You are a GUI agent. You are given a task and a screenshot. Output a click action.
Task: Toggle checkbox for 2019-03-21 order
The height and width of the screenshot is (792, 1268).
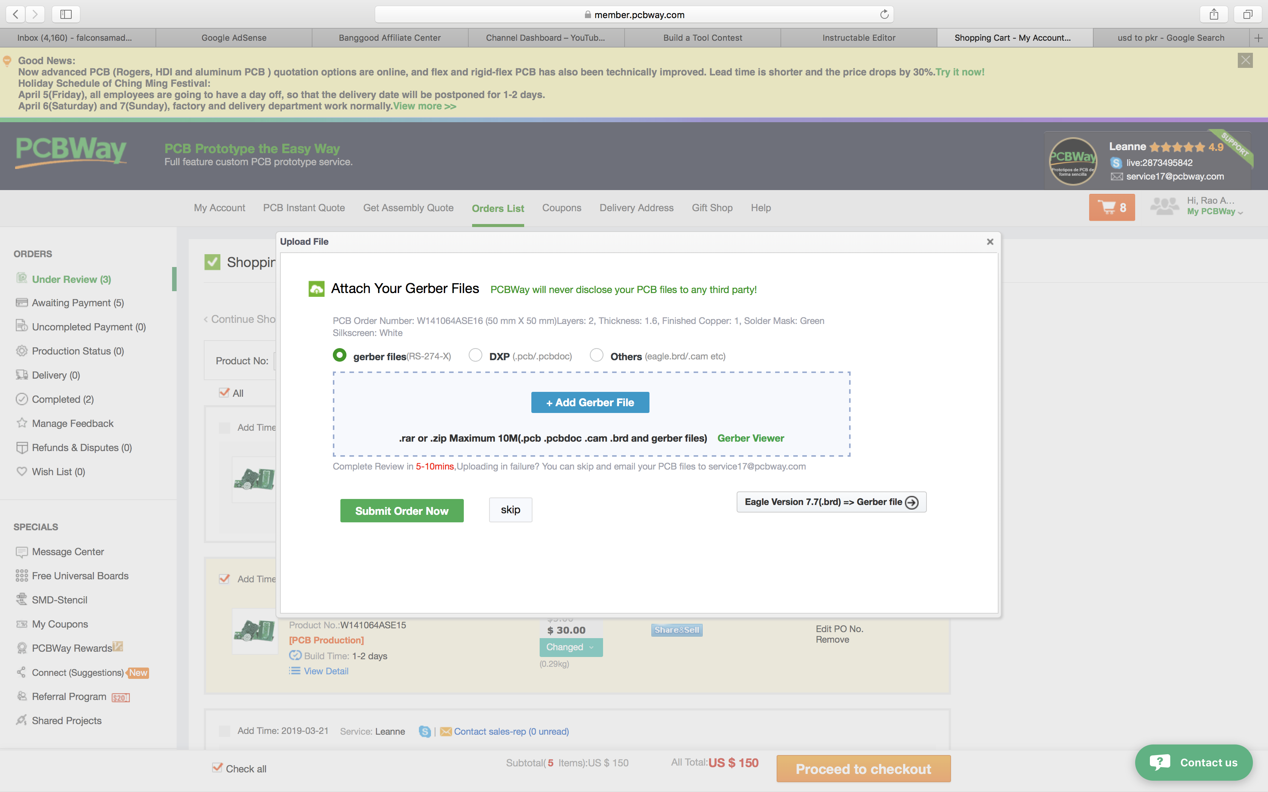224,731
